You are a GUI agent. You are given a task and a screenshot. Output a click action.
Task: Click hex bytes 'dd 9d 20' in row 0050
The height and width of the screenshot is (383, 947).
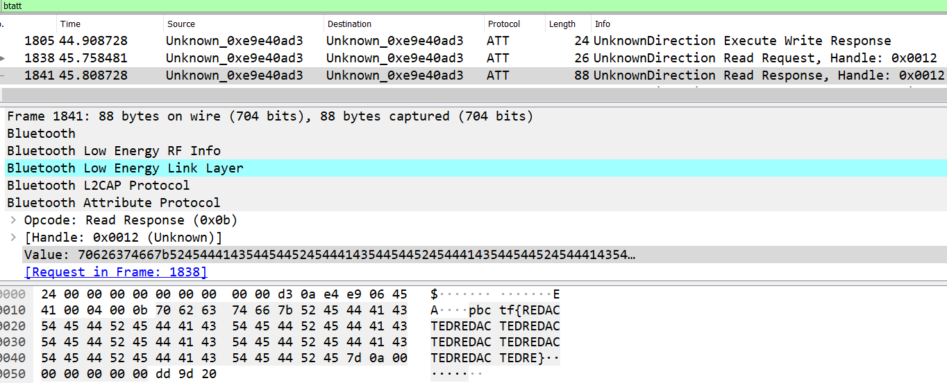point(185,374)
